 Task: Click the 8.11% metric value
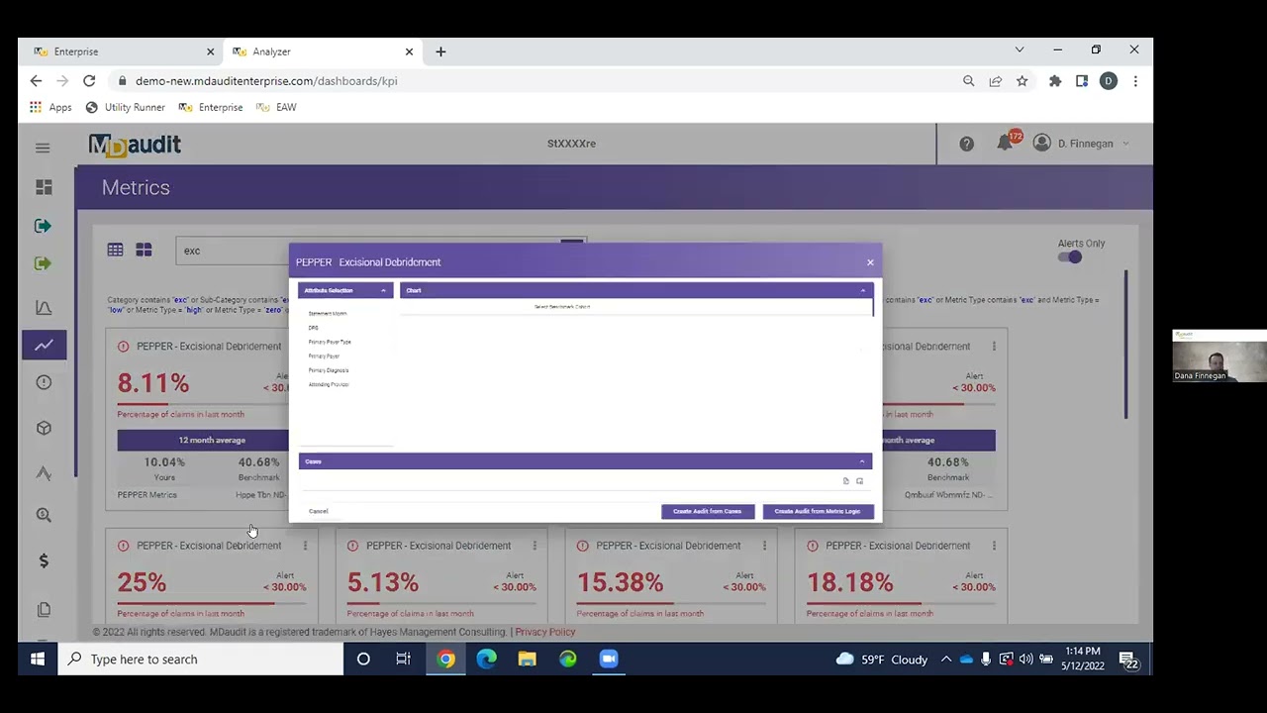152,383
